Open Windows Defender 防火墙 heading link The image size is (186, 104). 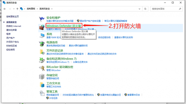[x=64, y=26]
